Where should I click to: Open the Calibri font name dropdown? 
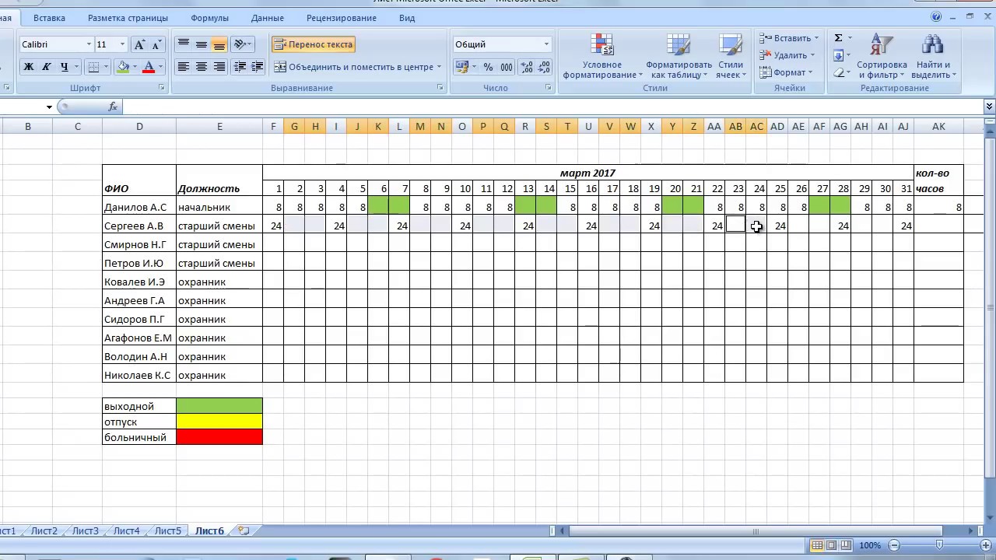tap(89, 45)
